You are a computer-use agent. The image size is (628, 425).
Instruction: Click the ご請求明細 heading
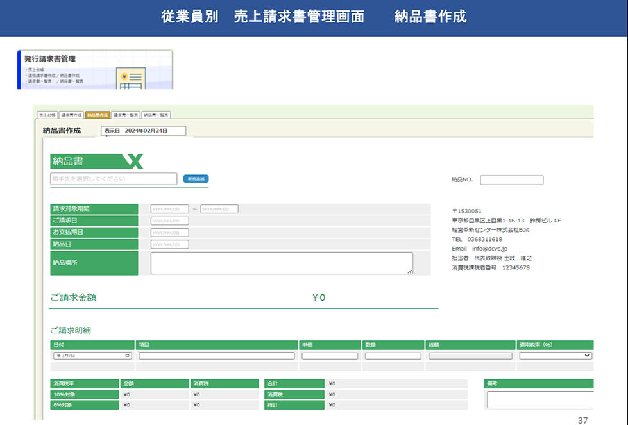click(x=71, y=330)
